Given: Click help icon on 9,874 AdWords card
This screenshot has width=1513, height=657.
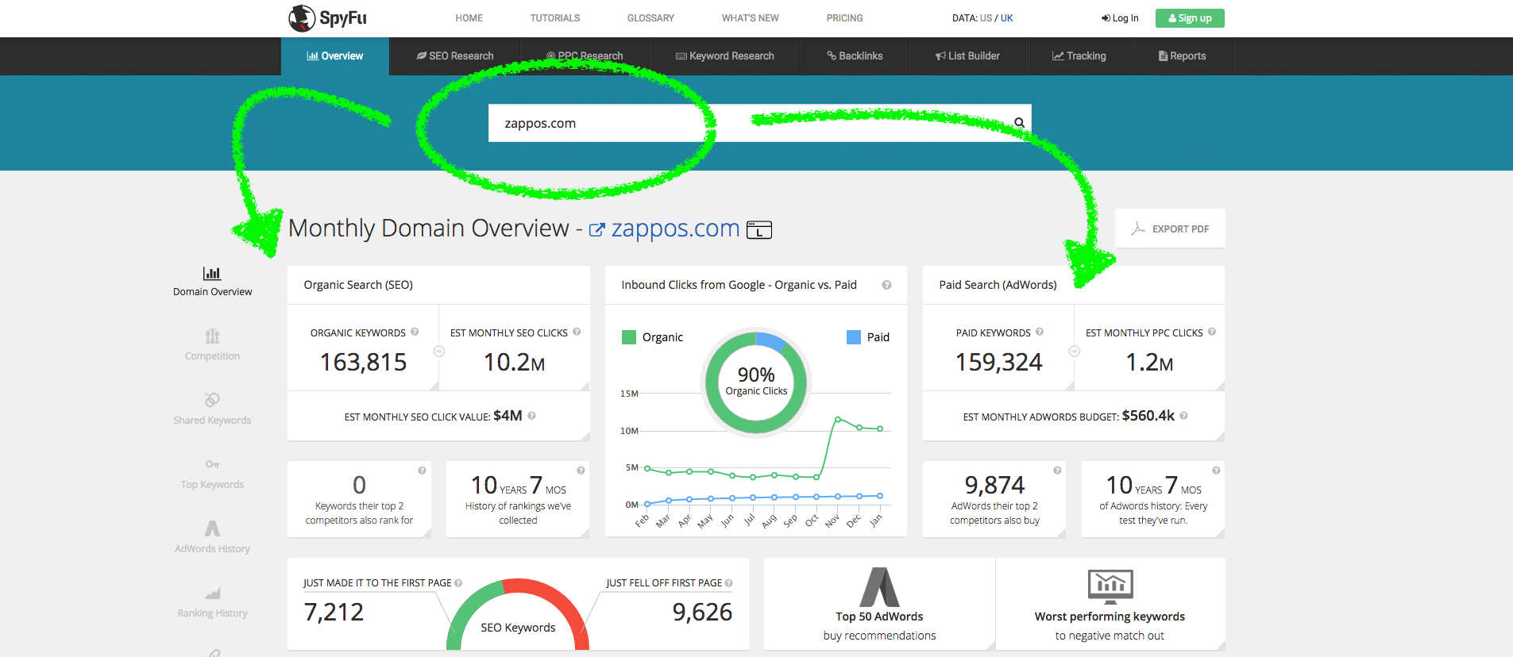Looking at the screenshot, I should [1057, 471].
